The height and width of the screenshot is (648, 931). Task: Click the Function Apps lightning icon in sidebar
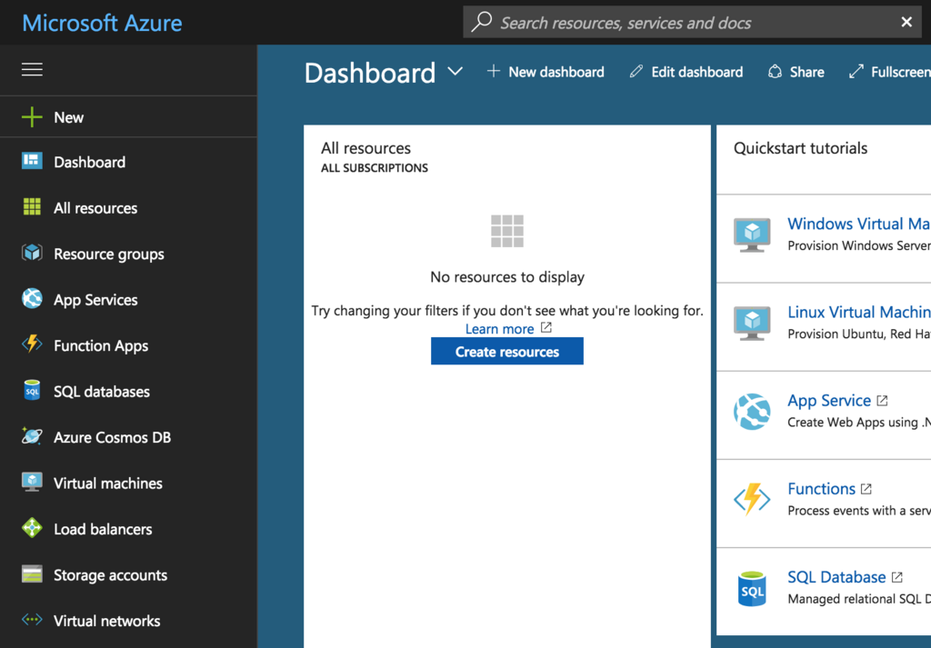(32, 344)
